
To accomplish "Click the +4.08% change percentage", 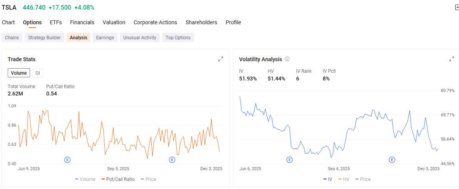I will 84,8.
